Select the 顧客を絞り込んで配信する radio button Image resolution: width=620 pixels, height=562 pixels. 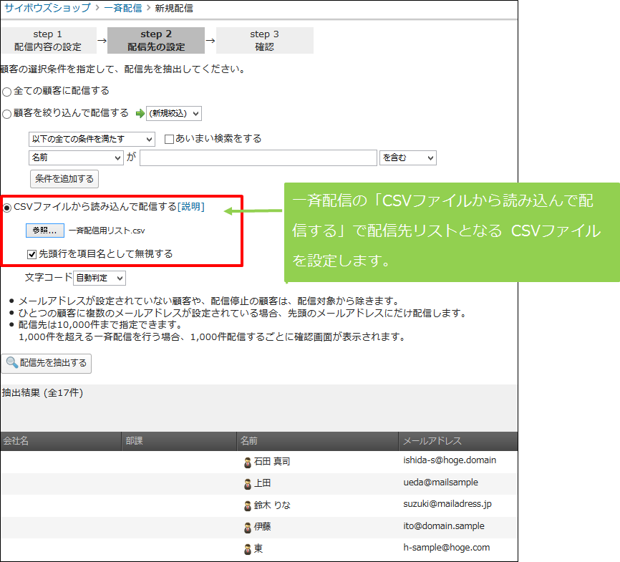pyautogui.click(x=6, y=115)
